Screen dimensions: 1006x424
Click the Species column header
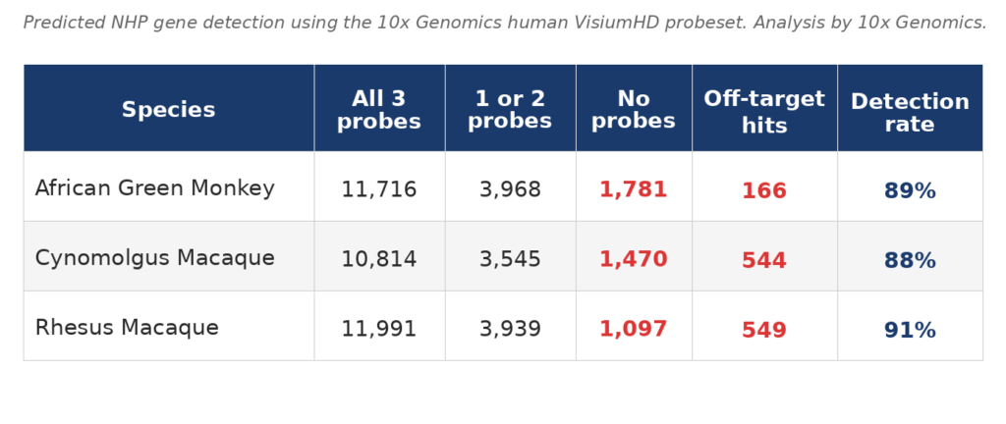click(x=168, y=110)
